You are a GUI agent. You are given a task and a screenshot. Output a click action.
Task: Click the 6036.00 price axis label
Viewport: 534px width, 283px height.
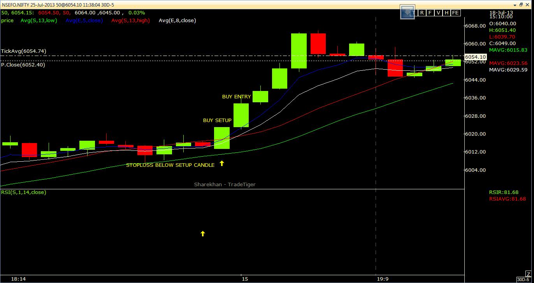point(476,98)
